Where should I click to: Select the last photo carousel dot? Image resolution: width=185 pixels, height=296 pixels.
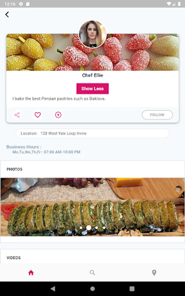click(104, 228)
